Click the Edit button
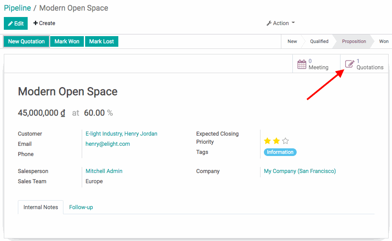 pyautogui.click(x=16, y=23)
